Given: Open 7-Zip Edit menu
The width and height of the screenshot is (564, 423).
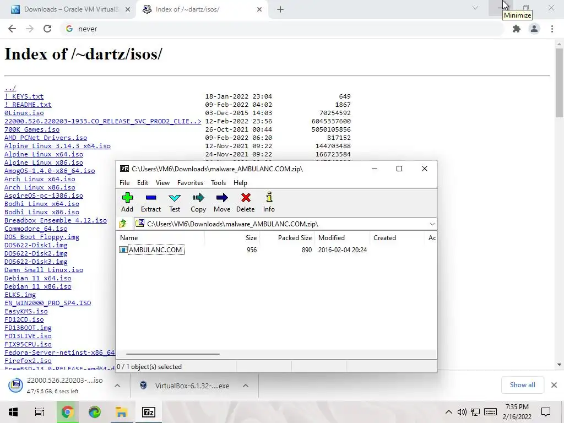Looking at the screenshot, I should point(143,183).
